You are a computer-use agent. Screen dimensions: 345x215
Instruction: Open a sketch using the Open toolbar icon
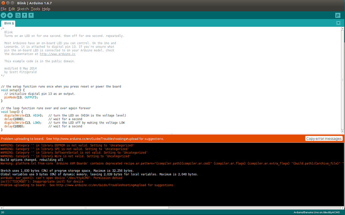[x=24, y=15]
